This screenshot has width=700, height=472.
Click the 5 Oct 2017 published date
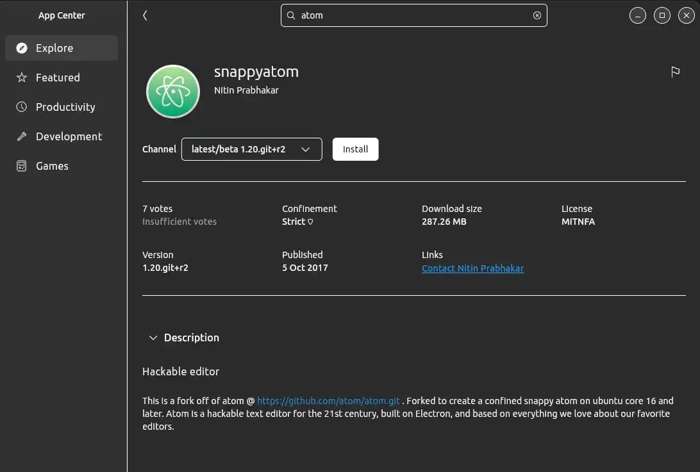point(305,268)
